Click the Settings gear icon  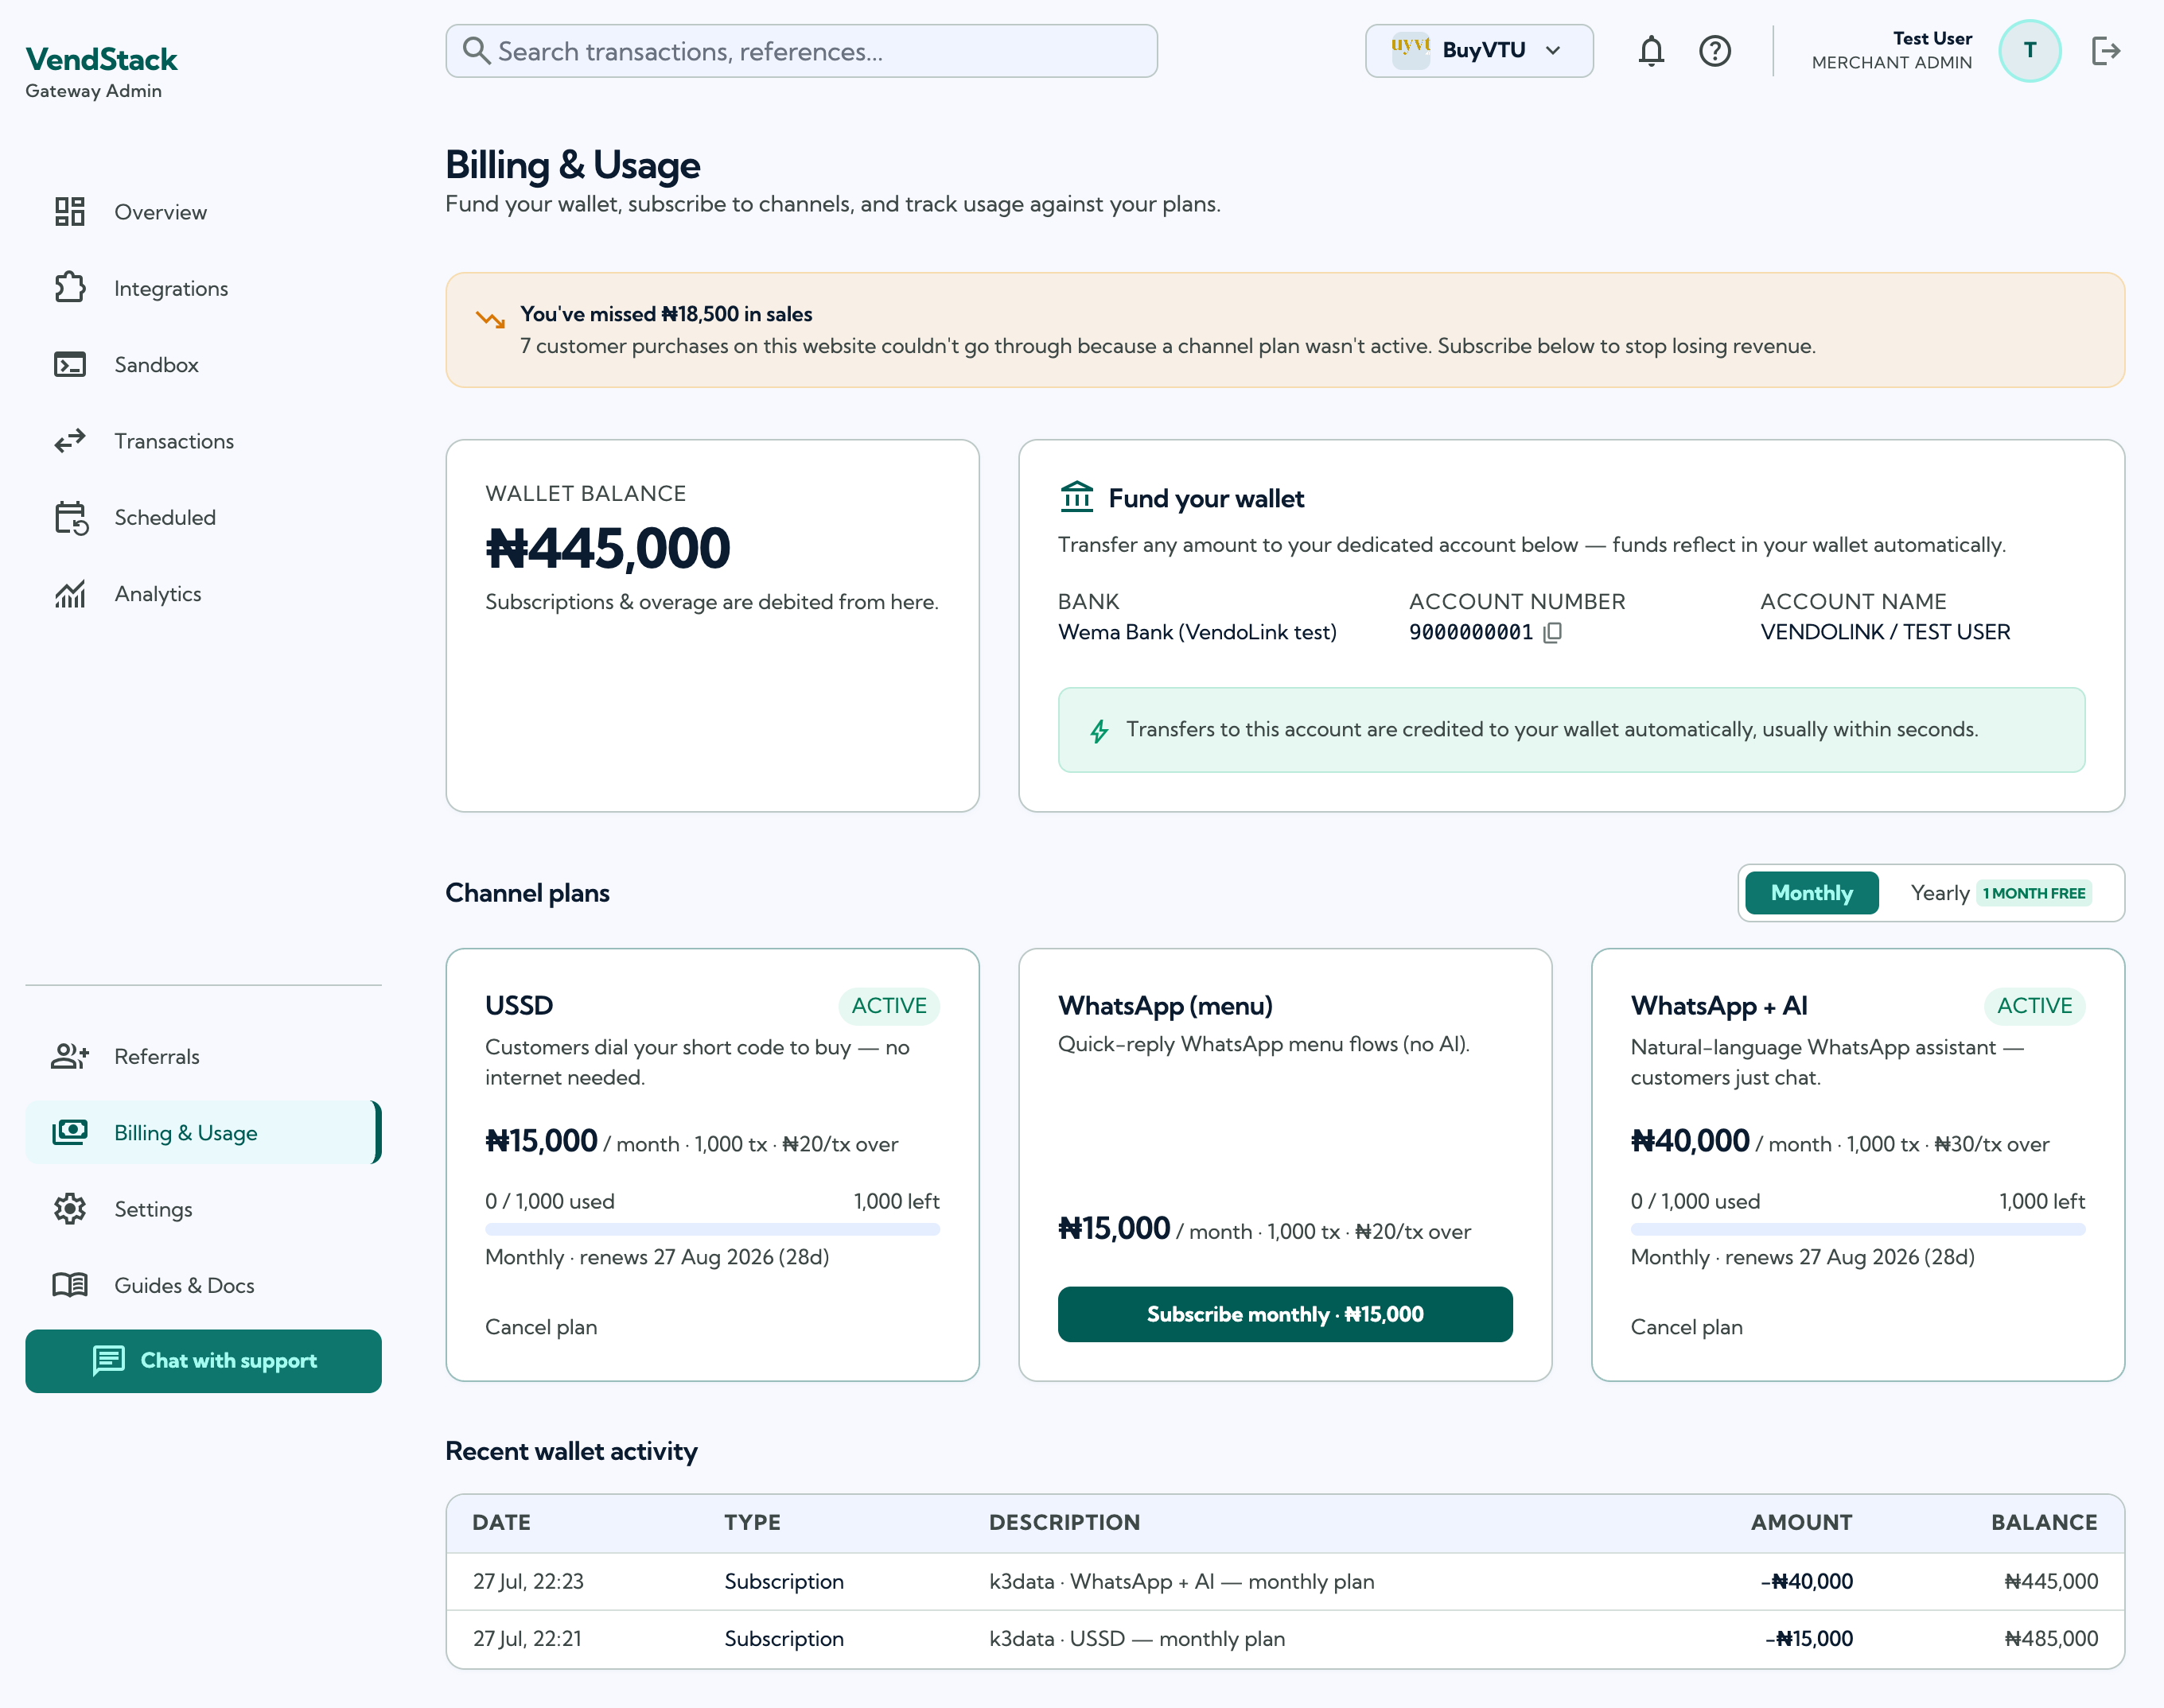(70, 1209)
